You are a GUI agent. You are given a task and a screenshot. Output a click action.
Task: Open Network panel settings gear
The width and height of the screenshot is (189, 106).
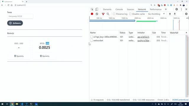tap(186, 14)
